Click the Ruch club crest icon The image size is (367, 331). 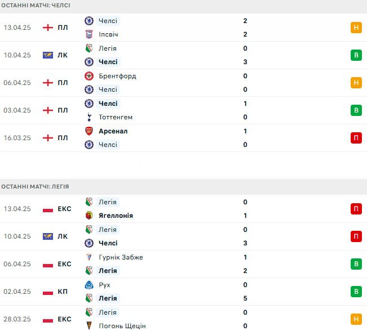tap(89, 285)
